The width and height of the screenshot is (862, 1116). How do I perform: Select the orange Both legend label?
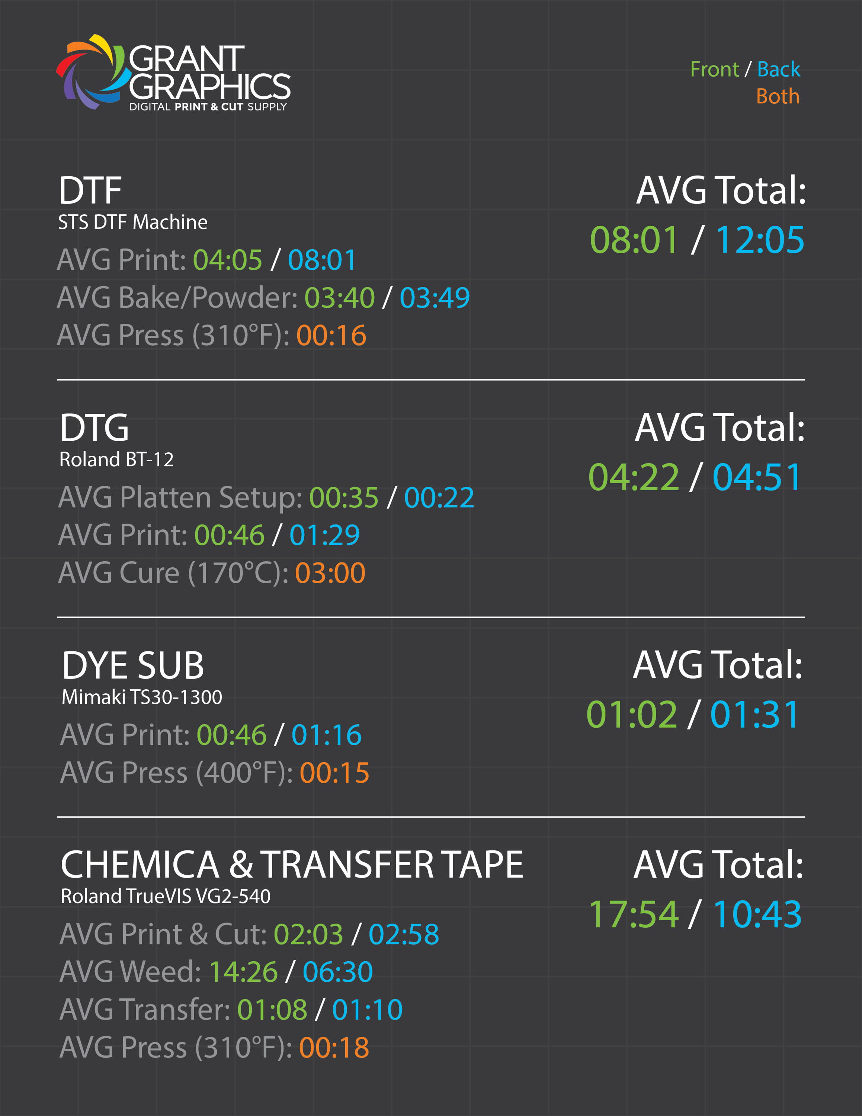[x=778, y=96]
